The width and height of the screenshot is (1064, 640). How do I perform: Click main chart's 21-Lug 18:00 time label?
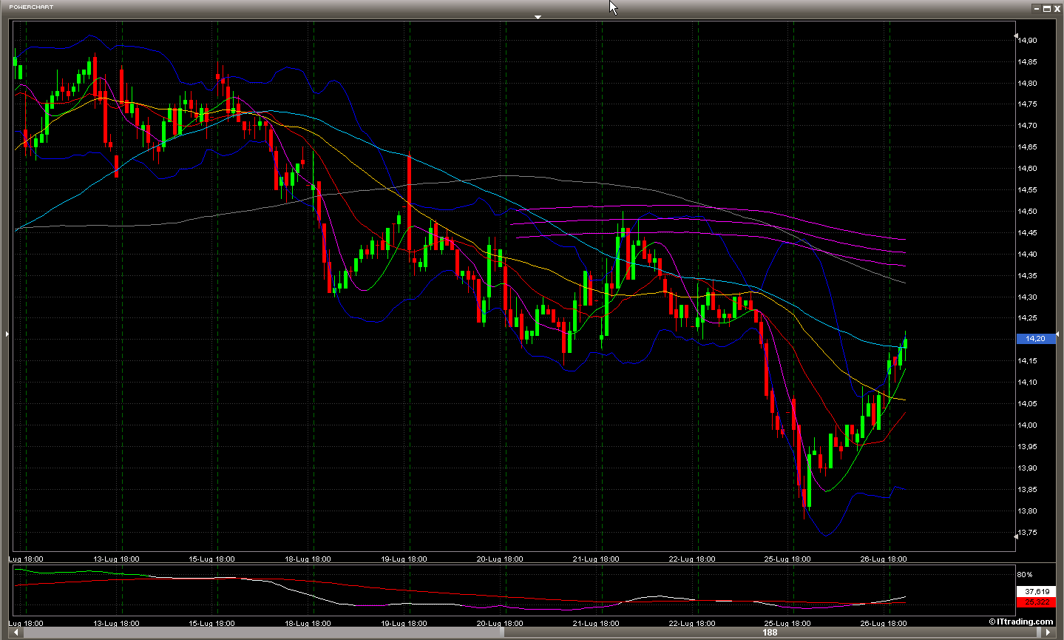pyautogui.click(x=596, y=559)
